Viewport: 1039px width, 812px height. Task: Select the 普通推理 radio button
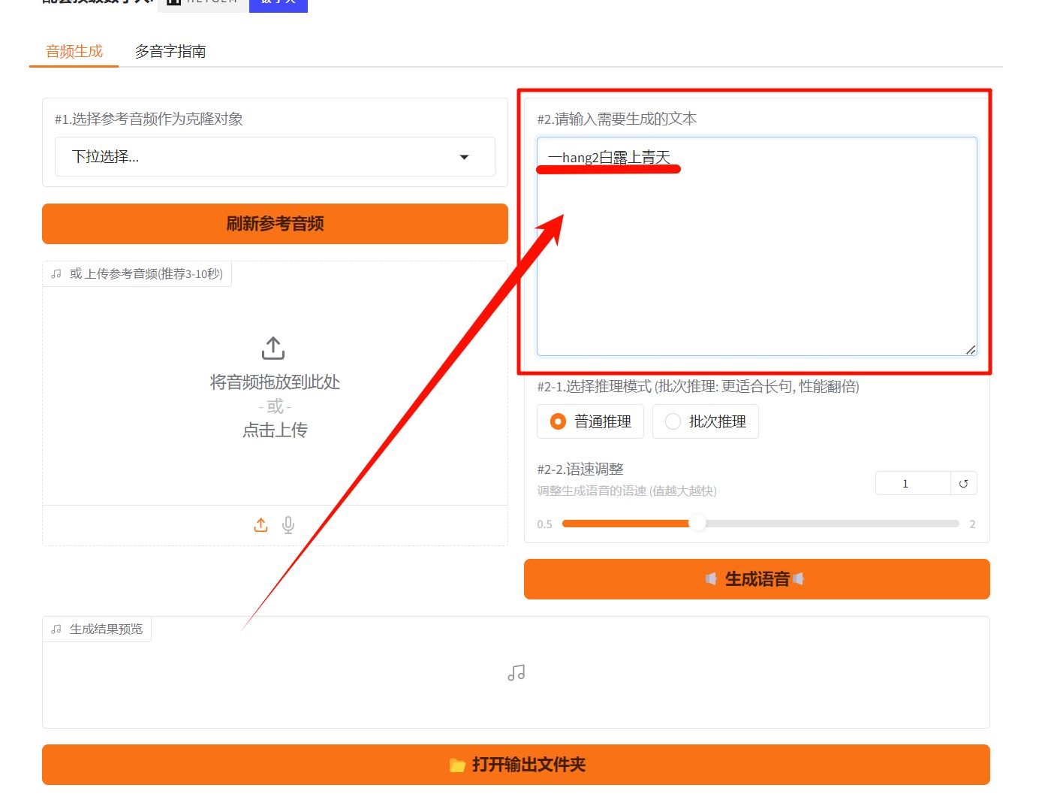pyautogui.click(x=558, y=421)
